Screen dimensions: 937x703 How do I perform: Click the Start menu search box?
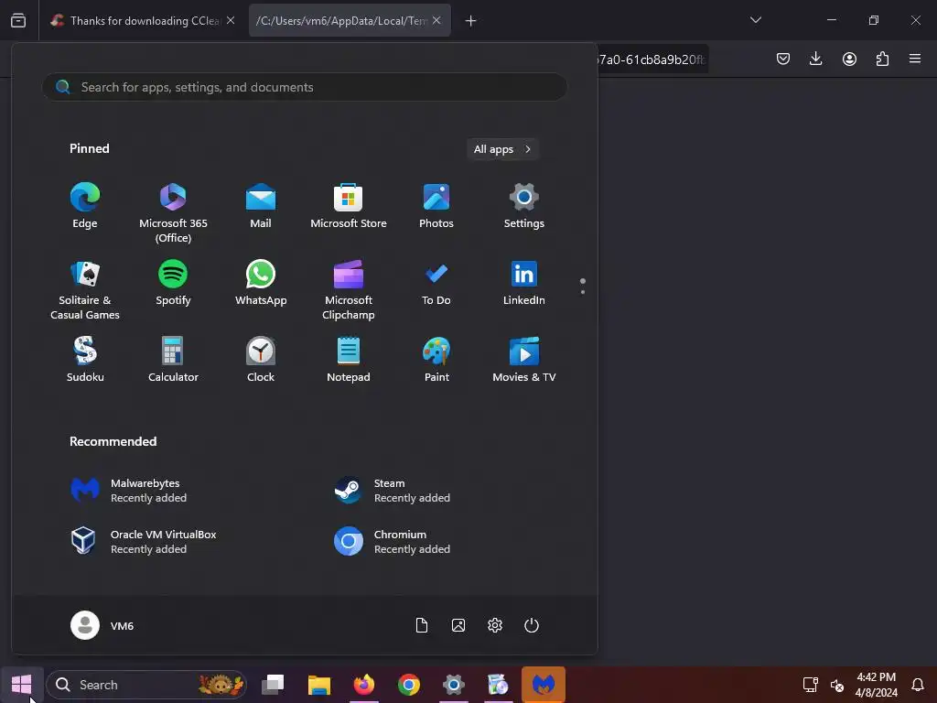pos(304,87)
